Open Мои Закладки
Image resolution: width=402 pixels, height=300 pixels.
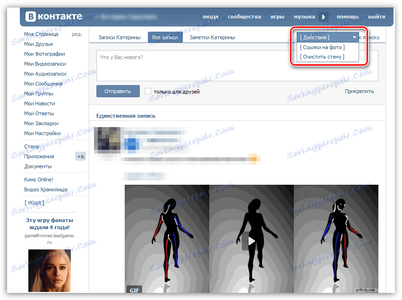coord(41,124)
